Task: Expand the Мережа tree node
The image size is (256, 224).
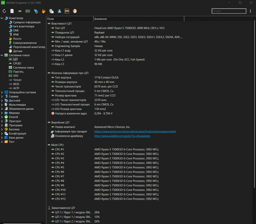Action: (x=2, y=113)
